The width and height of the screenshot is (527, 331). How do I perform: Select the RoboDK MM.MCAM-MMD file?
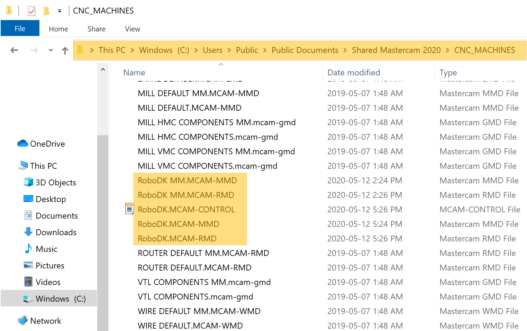[187, 181]
